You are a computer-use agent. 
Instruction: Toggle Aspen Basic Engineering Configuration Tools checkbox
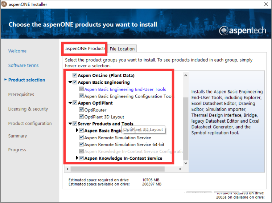[81, 96]
